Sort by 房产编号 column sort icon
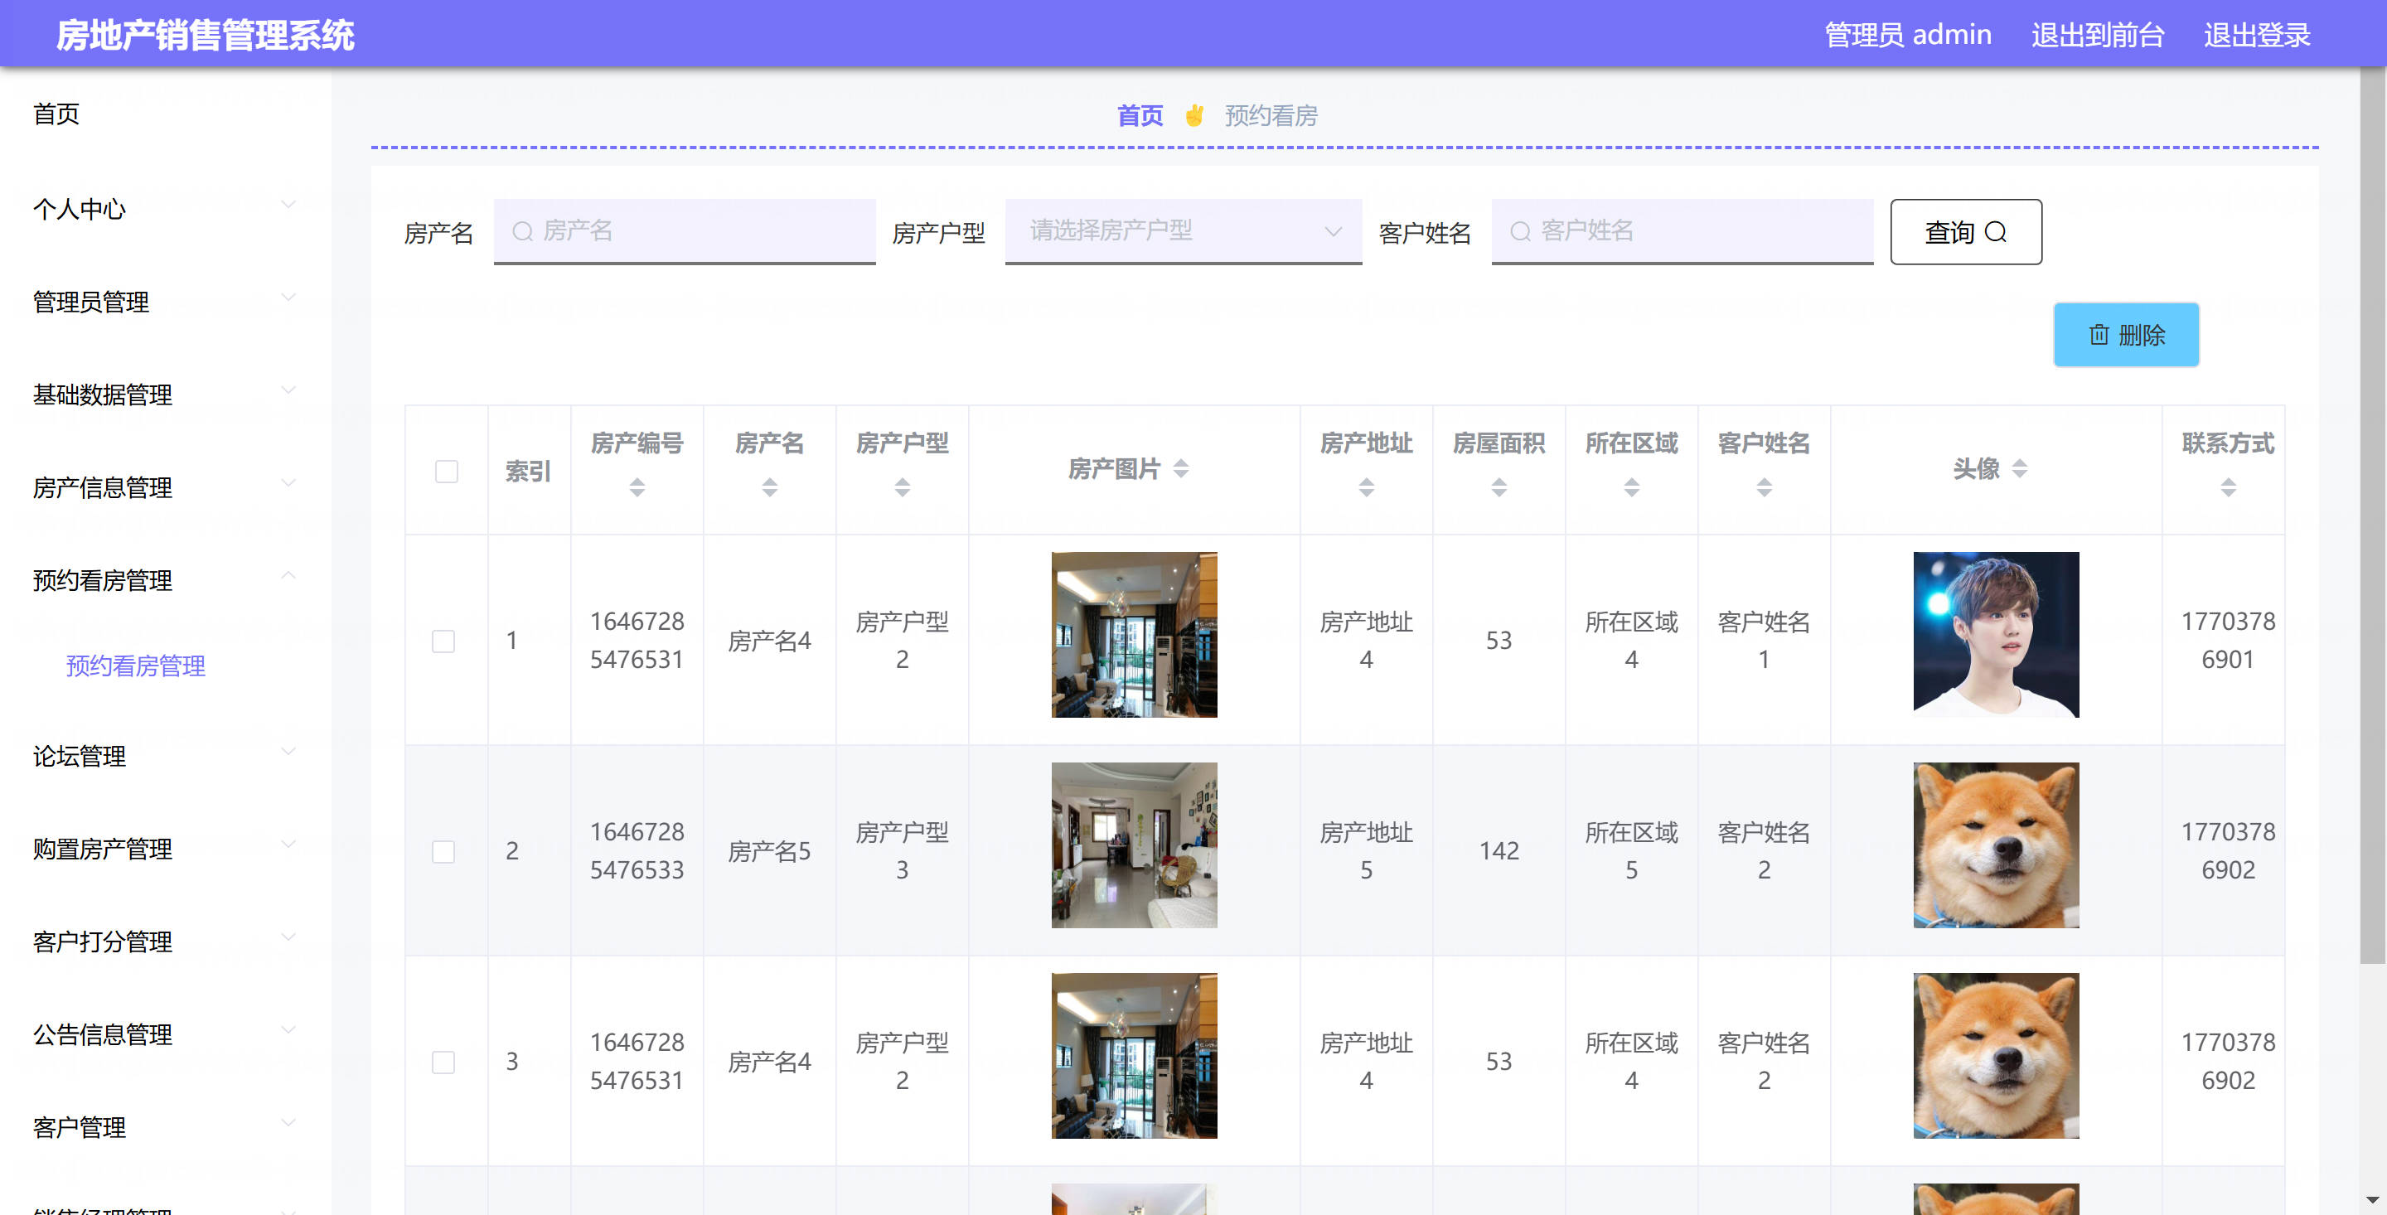 (x=637, y=486)
